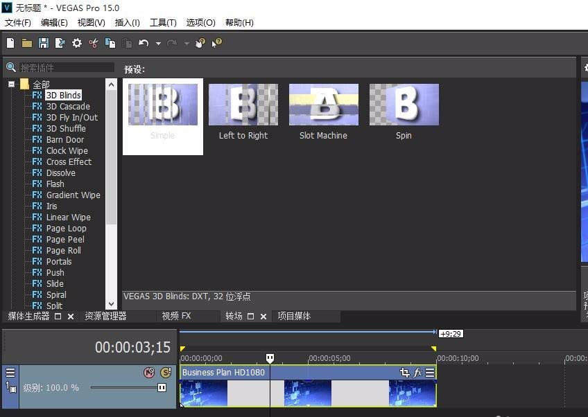Click the Undo arrow icon

pos(143,42)
